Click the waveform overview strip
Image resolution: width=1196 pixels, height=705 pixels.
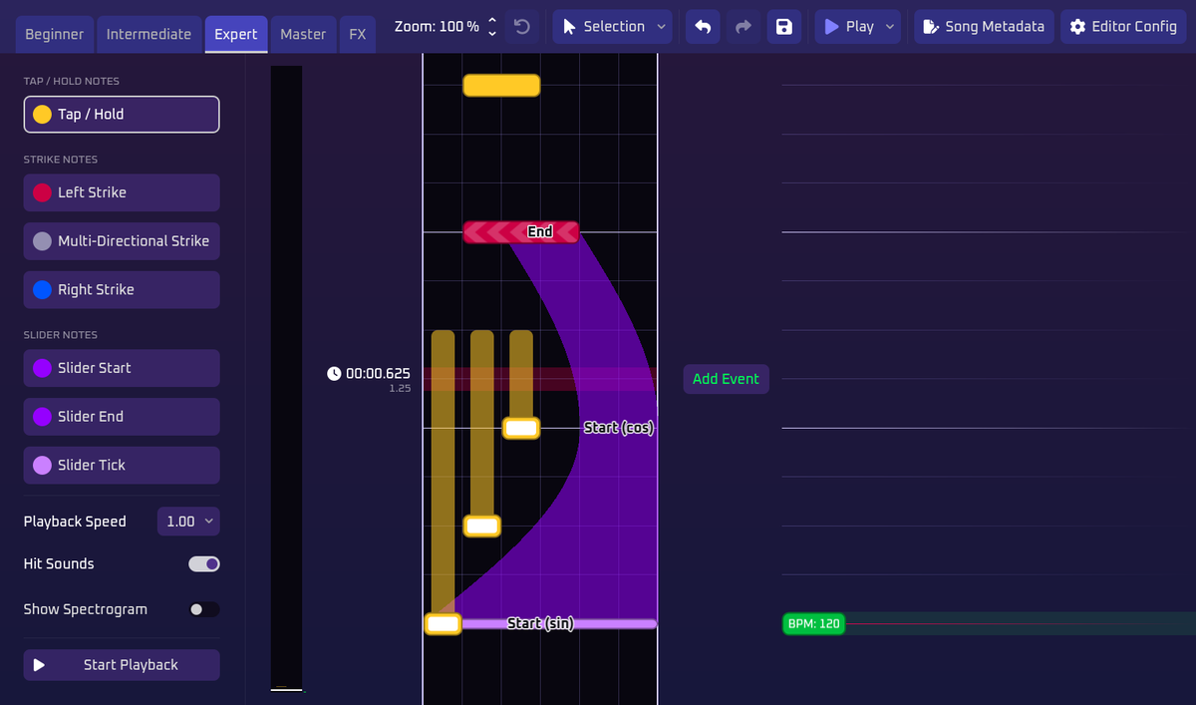pos(286,378)
